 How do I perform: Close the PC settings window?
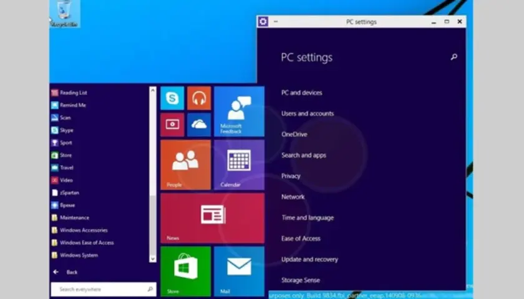460,22
